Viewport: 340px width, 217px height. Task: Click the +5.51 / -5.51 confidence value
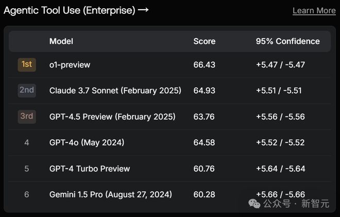pyautogui.click(x=279, y=91)
